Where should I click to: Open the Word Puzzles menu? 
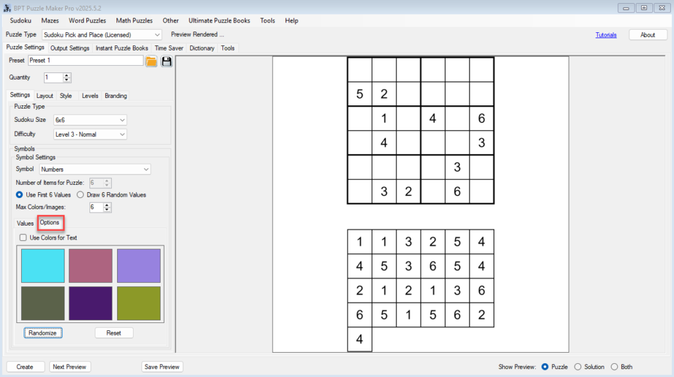[x=88, y=20]
